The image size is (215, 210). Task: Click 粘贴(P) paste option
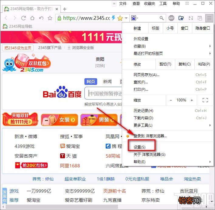pyautogui.click(x=204, y=64)
